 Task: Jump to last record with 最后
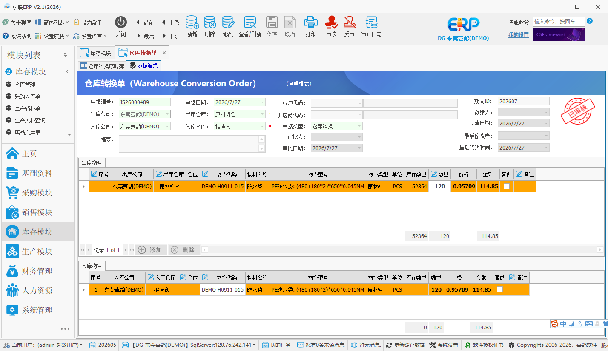click(145, 36)
